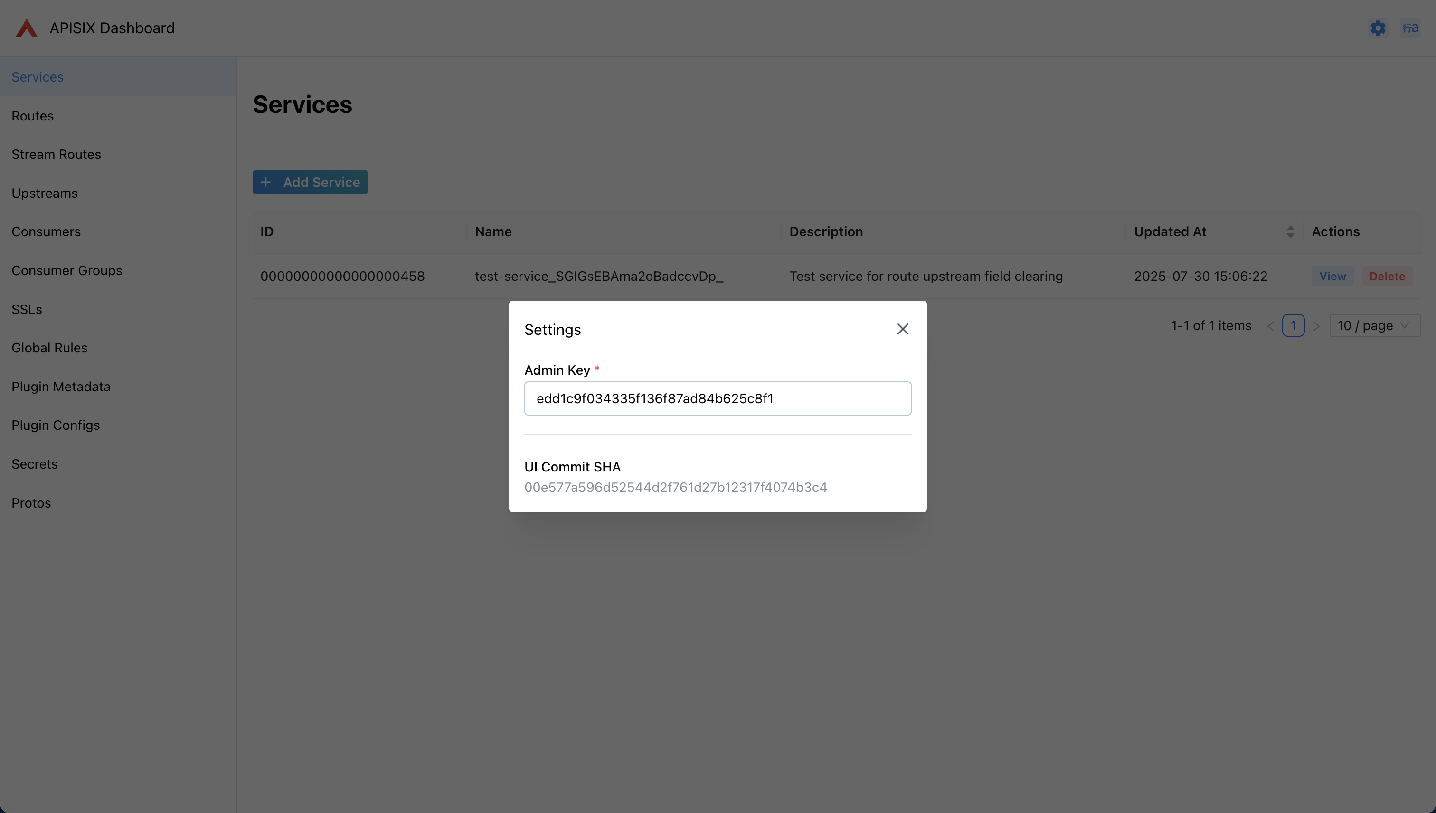Sort by Updated At column
Screen dimensions: 1436x813
click(1290, 232)
